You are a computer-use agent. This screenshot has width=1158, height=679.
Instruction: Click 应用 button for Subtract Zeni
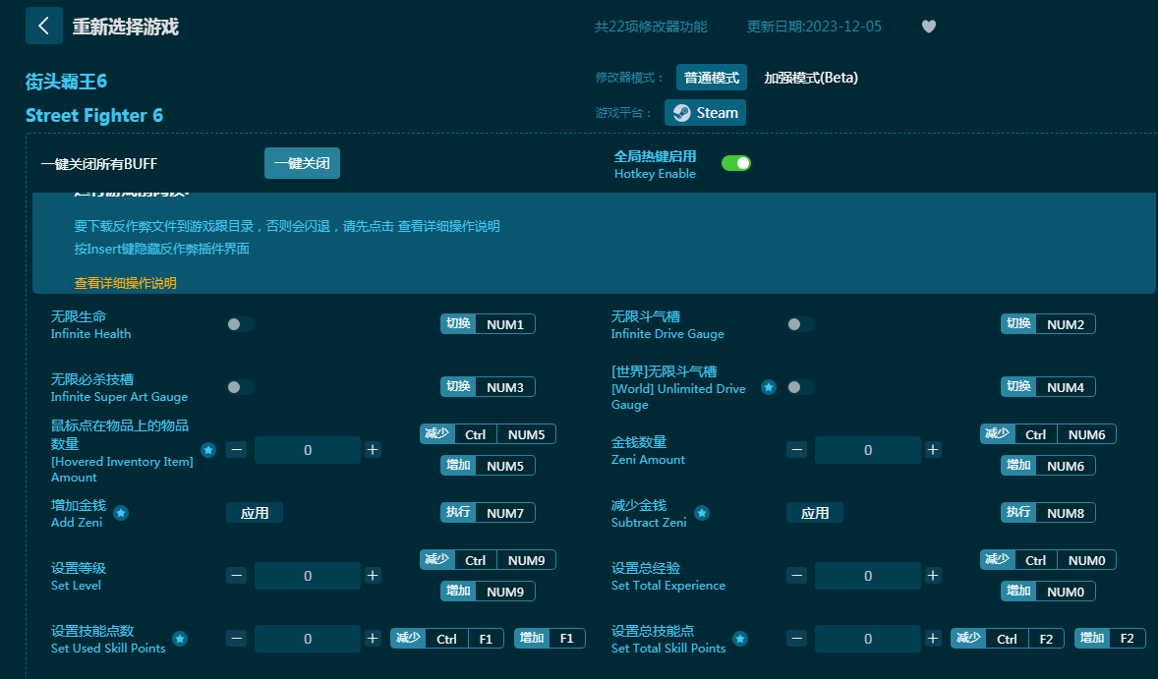(x=815, y=513)
